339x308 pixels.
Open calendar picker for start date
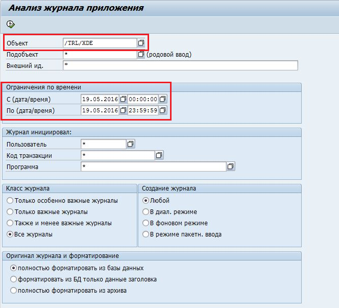tap(123, 99)
